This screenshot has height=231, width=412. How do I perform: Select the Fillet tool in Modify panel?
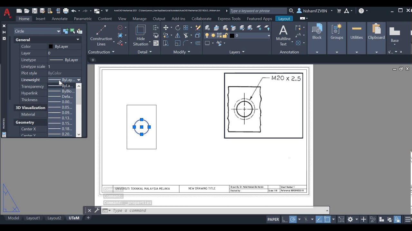pyautogui.click(x=186, y=43)
